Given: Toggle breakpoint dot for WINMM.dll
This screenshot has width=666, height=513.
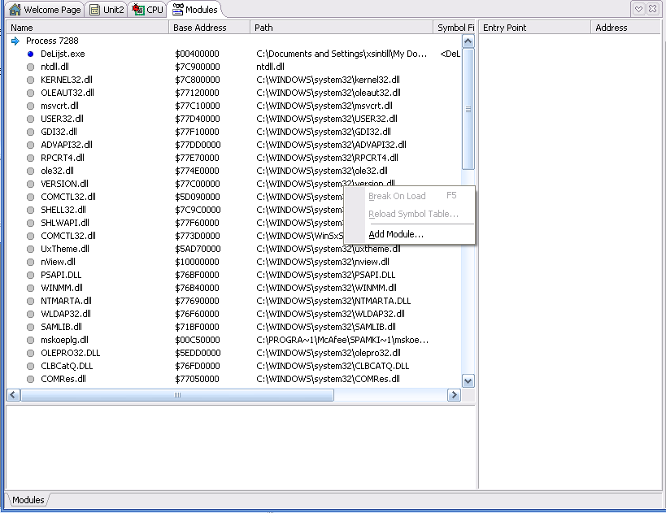Looking at the screenshot, I should coord(30,288).
